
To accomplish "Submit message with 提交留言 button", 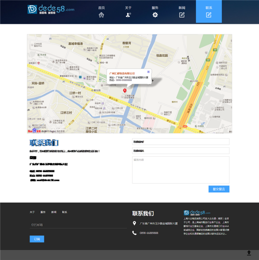I will coord(219,189).
